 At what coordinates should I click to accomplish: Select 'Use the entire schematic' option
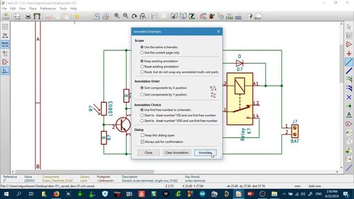[159, 47]
